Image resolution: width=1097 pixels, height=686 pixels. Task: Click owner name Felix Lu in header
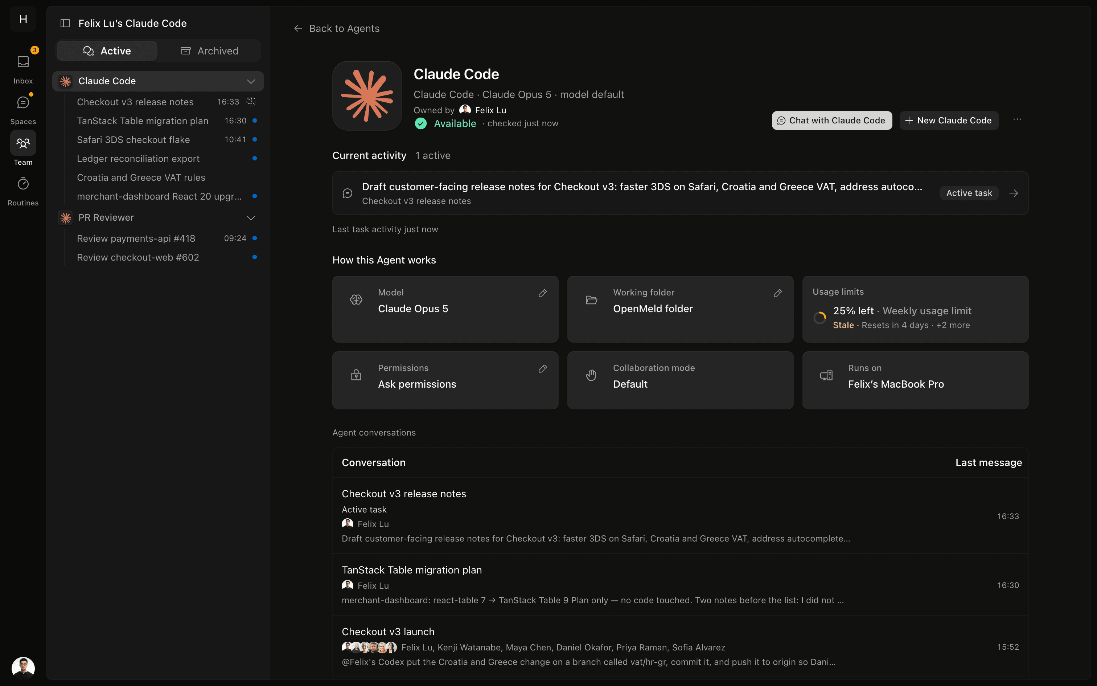pyautogui.click(x=490, y=110)
